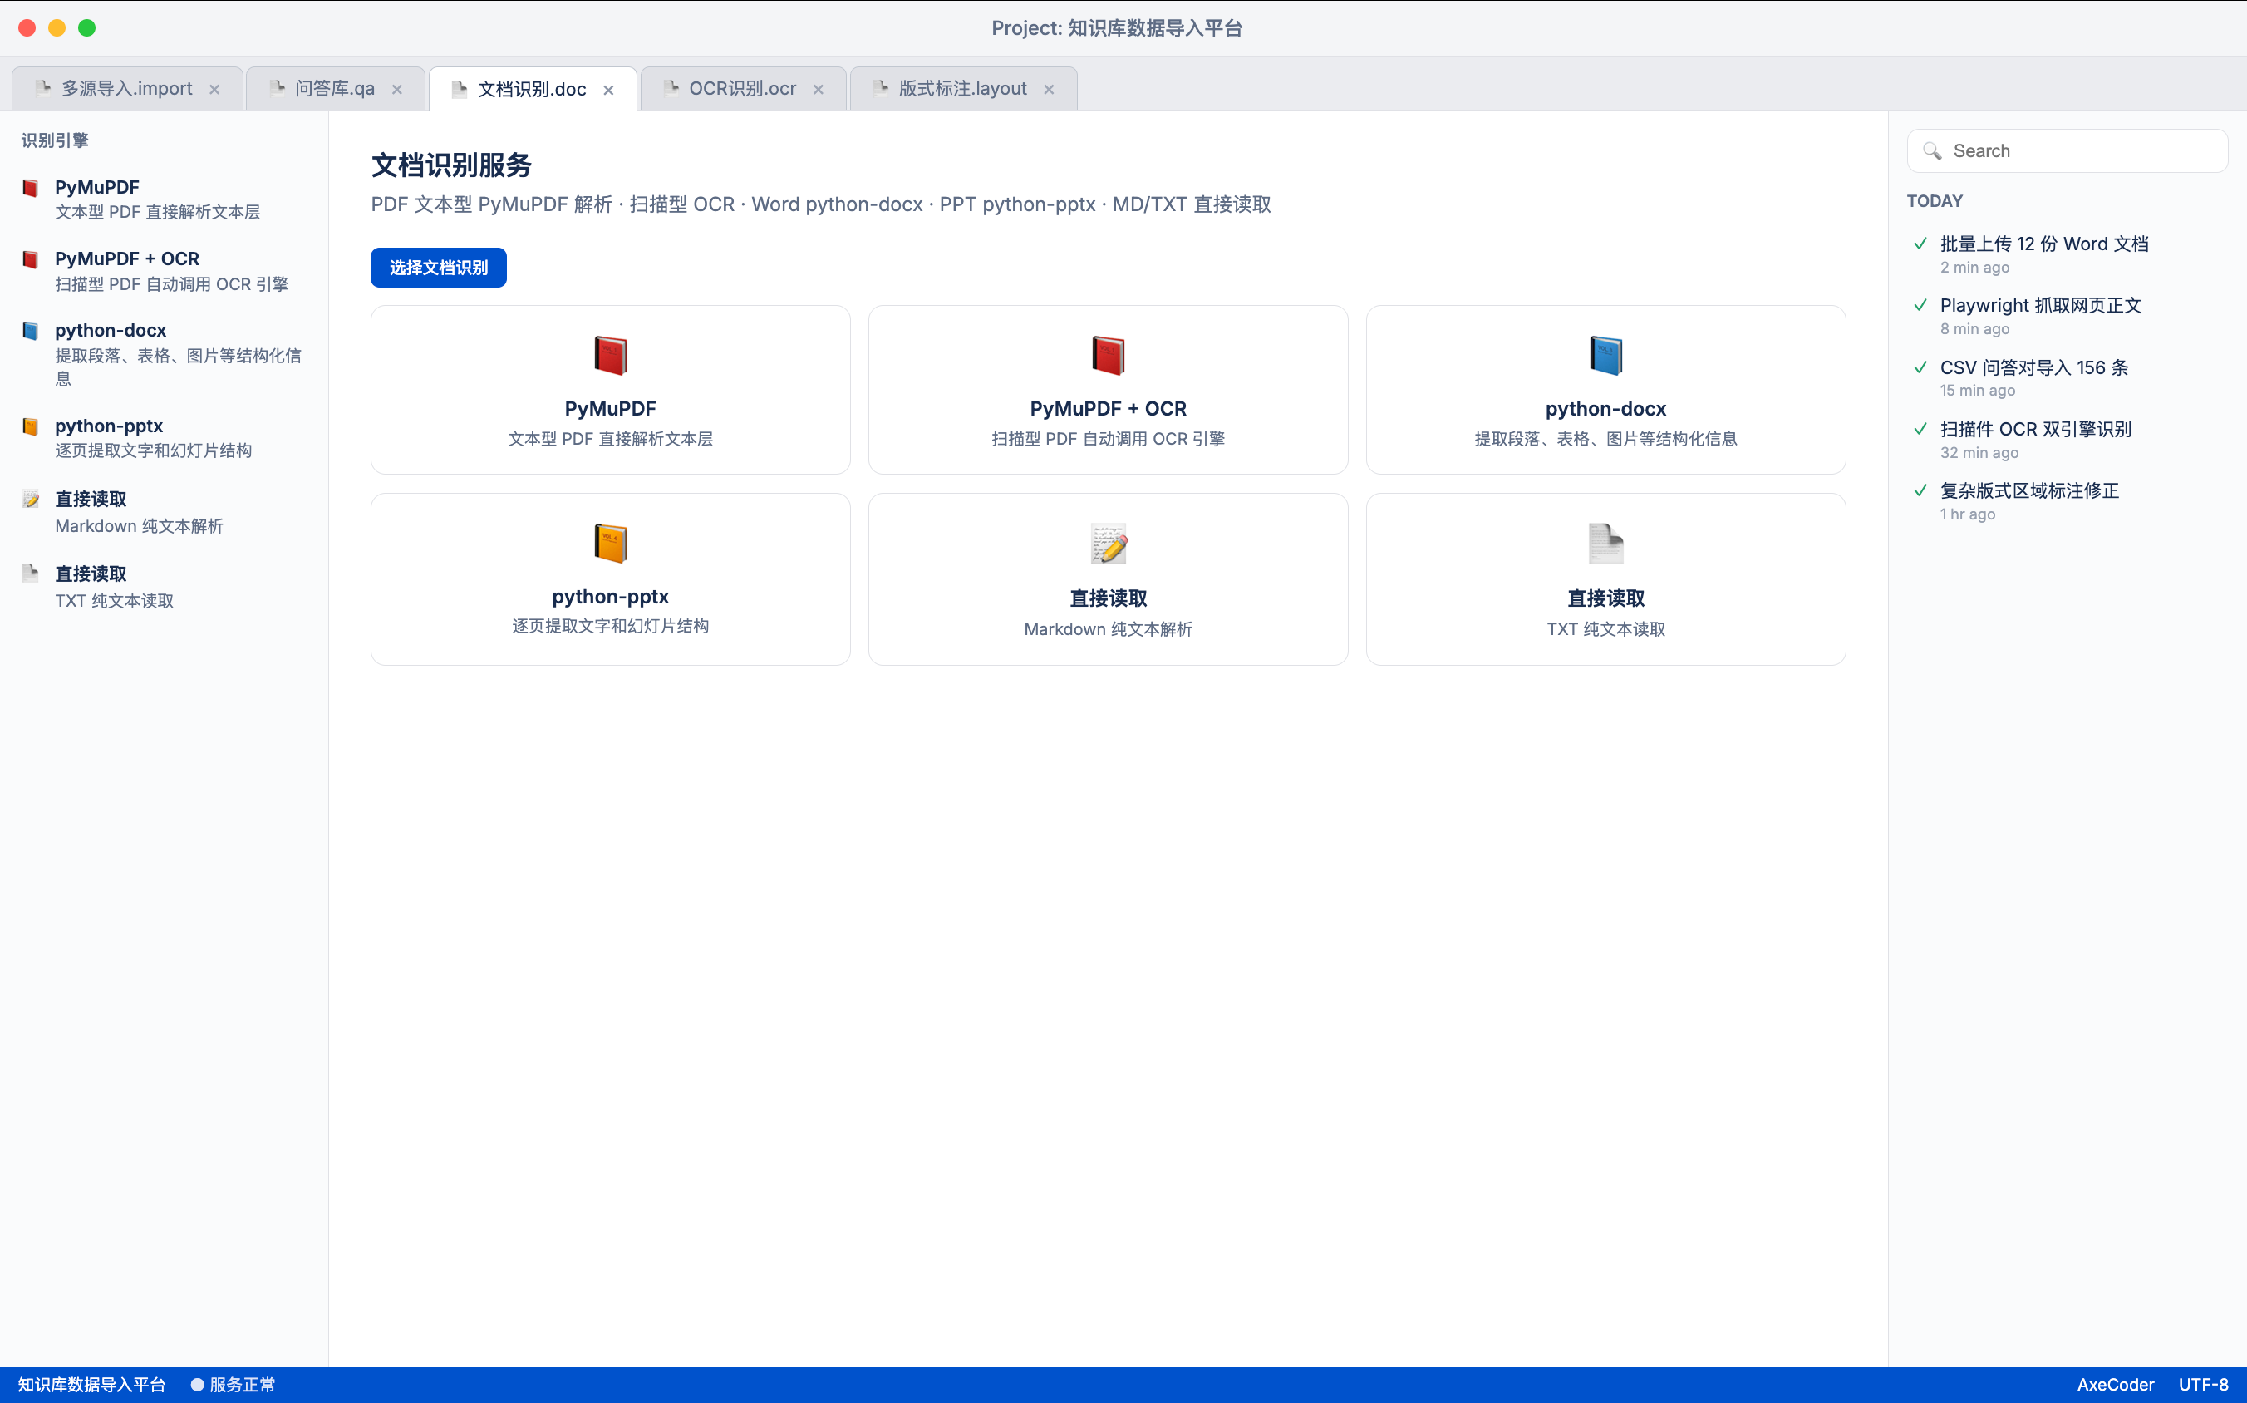Image resolution: width=2247 pixels, height=1403 pixels.
Task: Click the python-pptx card title
Action: pos(611,597)
